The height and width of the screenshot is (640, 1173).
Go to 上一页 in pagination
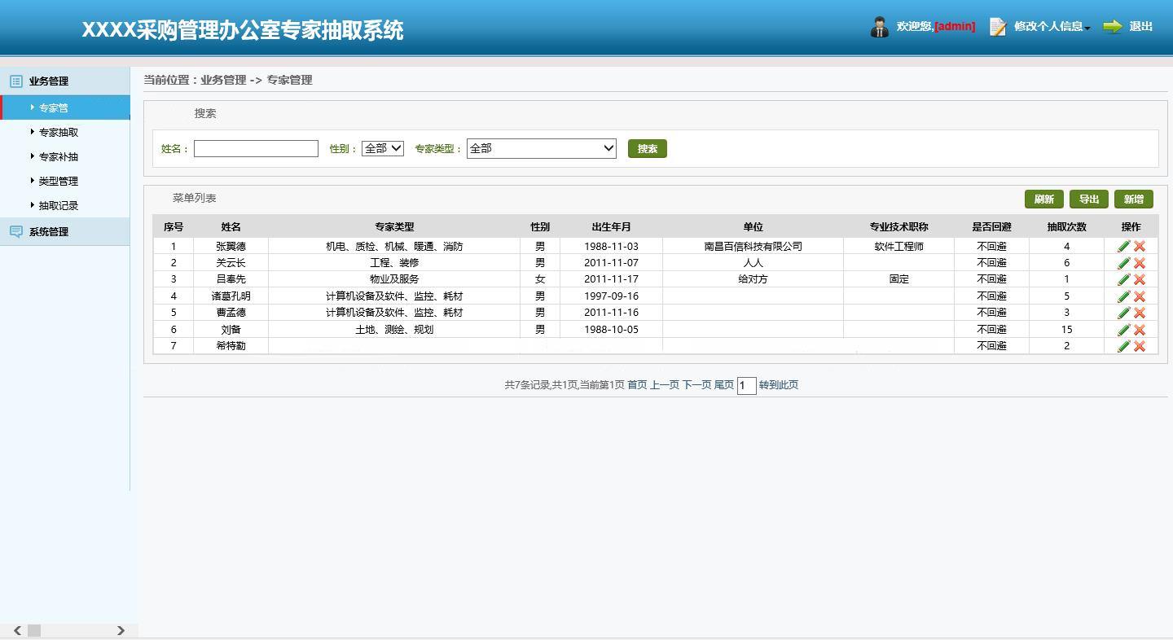tap(664, 385)
